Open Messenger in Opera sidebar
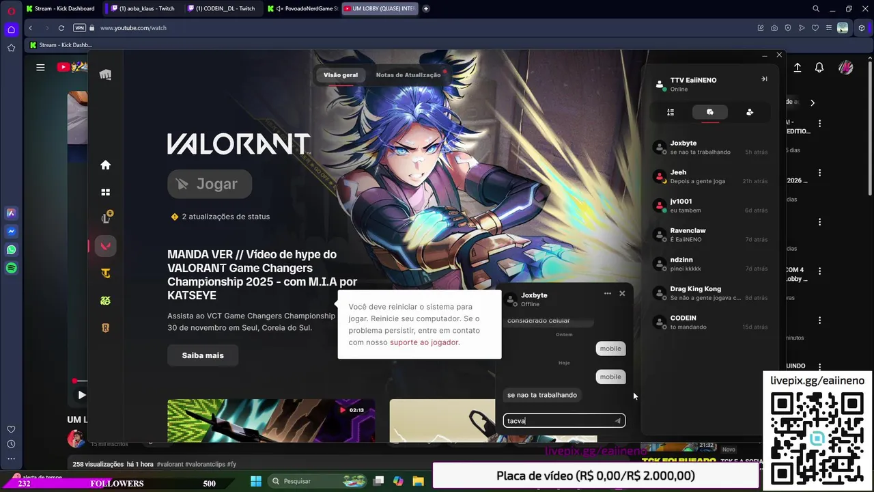 pos(11,232)
